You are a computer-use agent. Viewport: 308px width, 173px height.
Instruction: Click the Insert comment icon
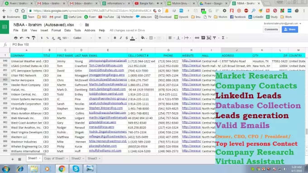[203, 38]
